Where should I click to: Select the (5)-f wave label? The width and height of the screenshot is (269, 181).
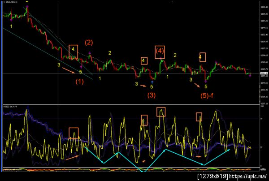coord(207,95)
